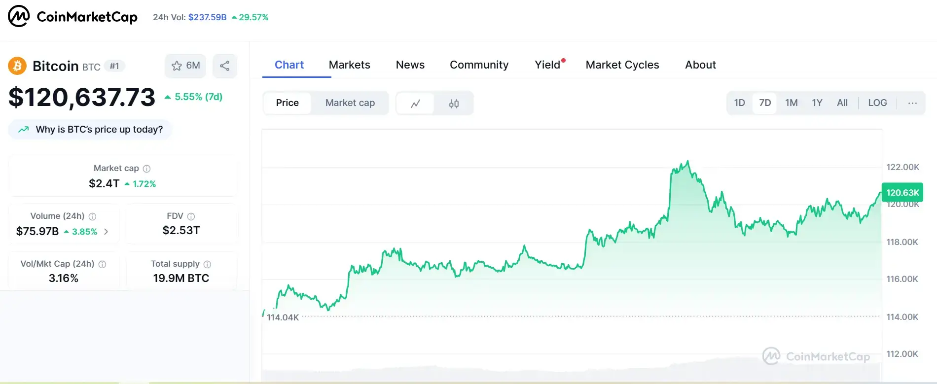Open the Yield tab
This screenshot has width=937, height=384.
(547, 65)
